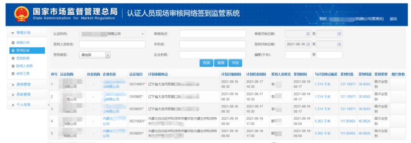411x143 pixels.
Task: Click the 签到开始日期 field showing 2021-08-16
Action: pyautogui.click(x=298, y=45)
